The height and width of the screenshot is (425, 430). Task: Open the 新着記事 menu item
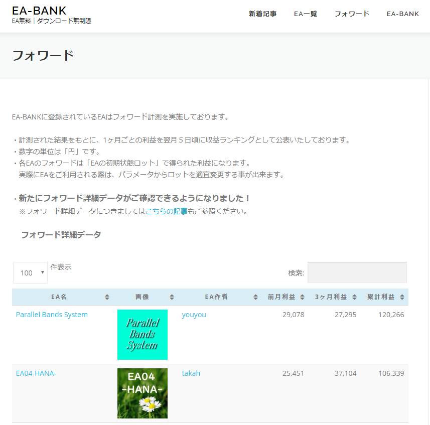[262, 14]
